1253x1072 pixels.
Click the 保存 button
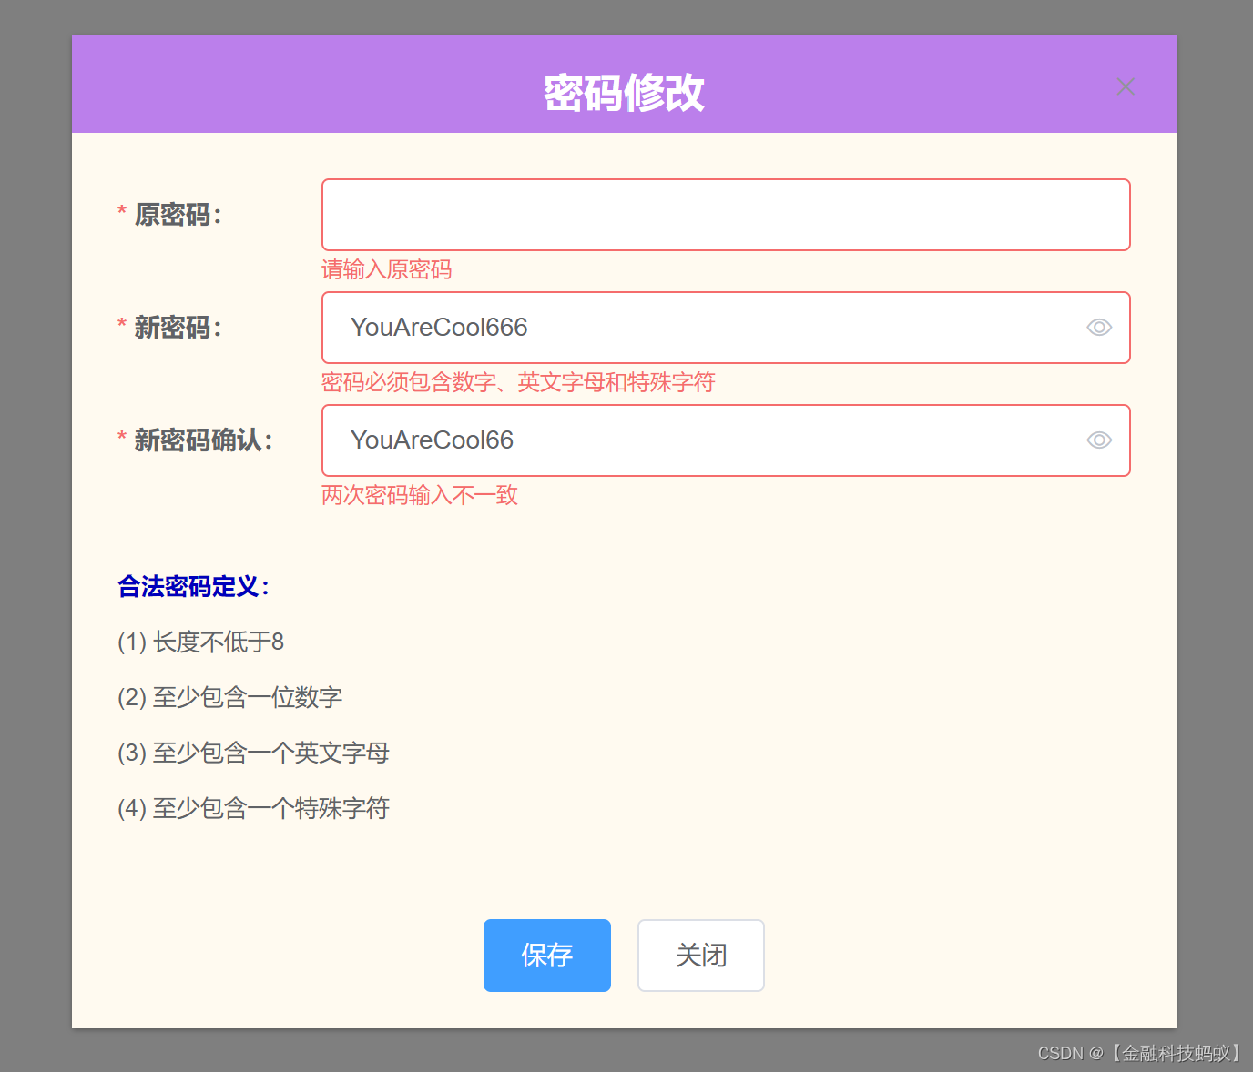pos(547,956)
